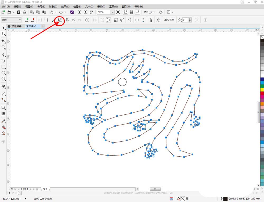This screenshot has height=202, width=264.
Task: Click the Copy icon in standard toolbar
Action: click(x=38, y=12)
